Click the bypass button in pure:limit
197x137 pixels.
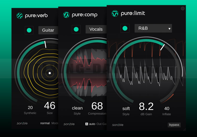(x=174, y=125)
